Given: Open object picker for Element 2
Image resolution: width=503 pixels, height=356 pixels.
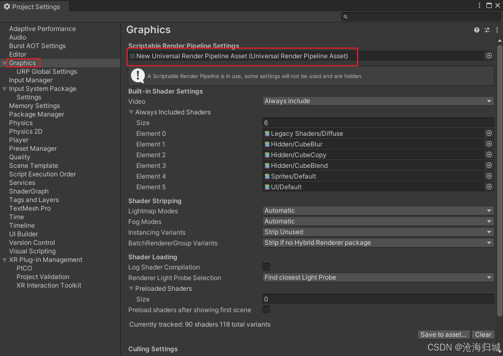Looking at the screenshot, I should (489, 154).
